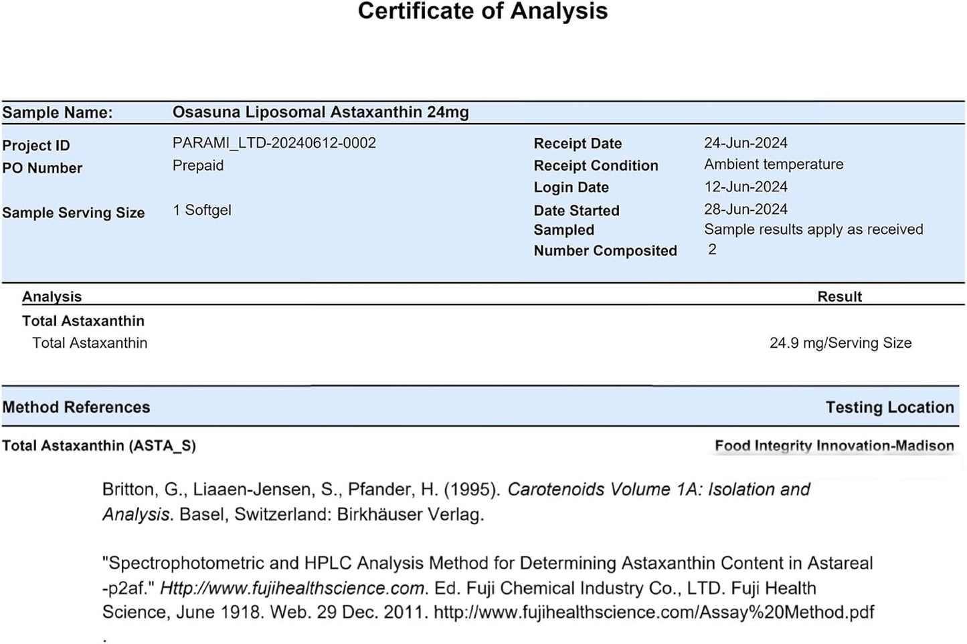Screen dimensions: 967x644
Task: Click the Receipt Date label
Action: [578, 143]
